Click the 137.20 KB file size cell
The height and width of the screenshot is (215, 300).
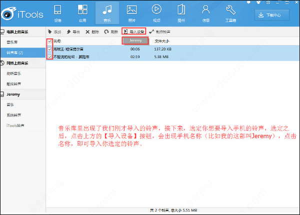[162, 49]
